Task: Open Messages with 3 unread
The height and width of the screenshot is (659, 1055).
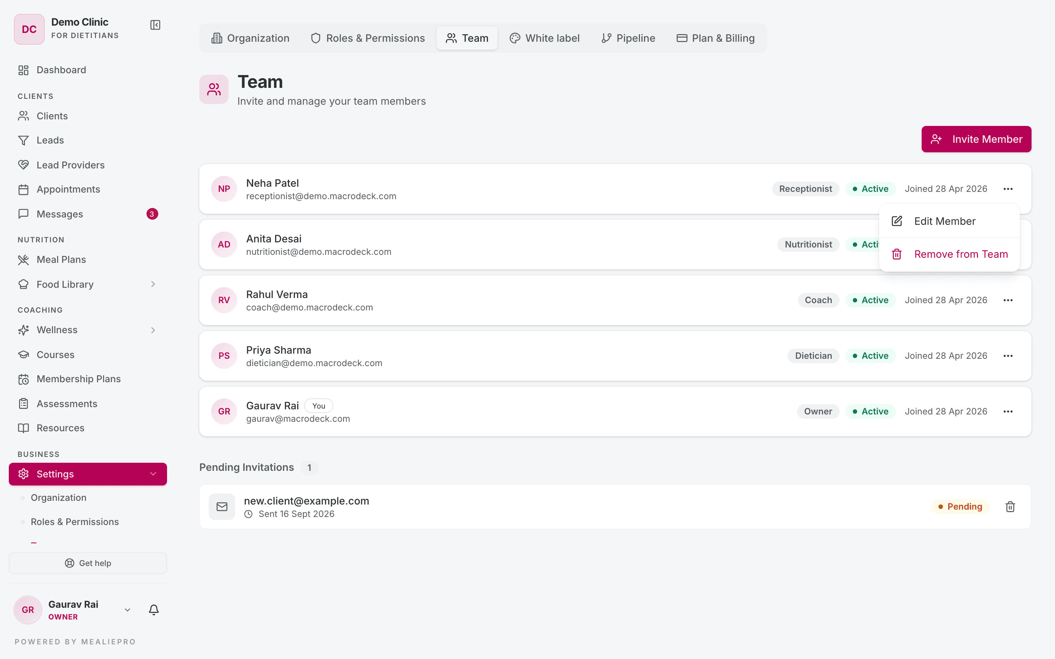Action: point(88,214)
